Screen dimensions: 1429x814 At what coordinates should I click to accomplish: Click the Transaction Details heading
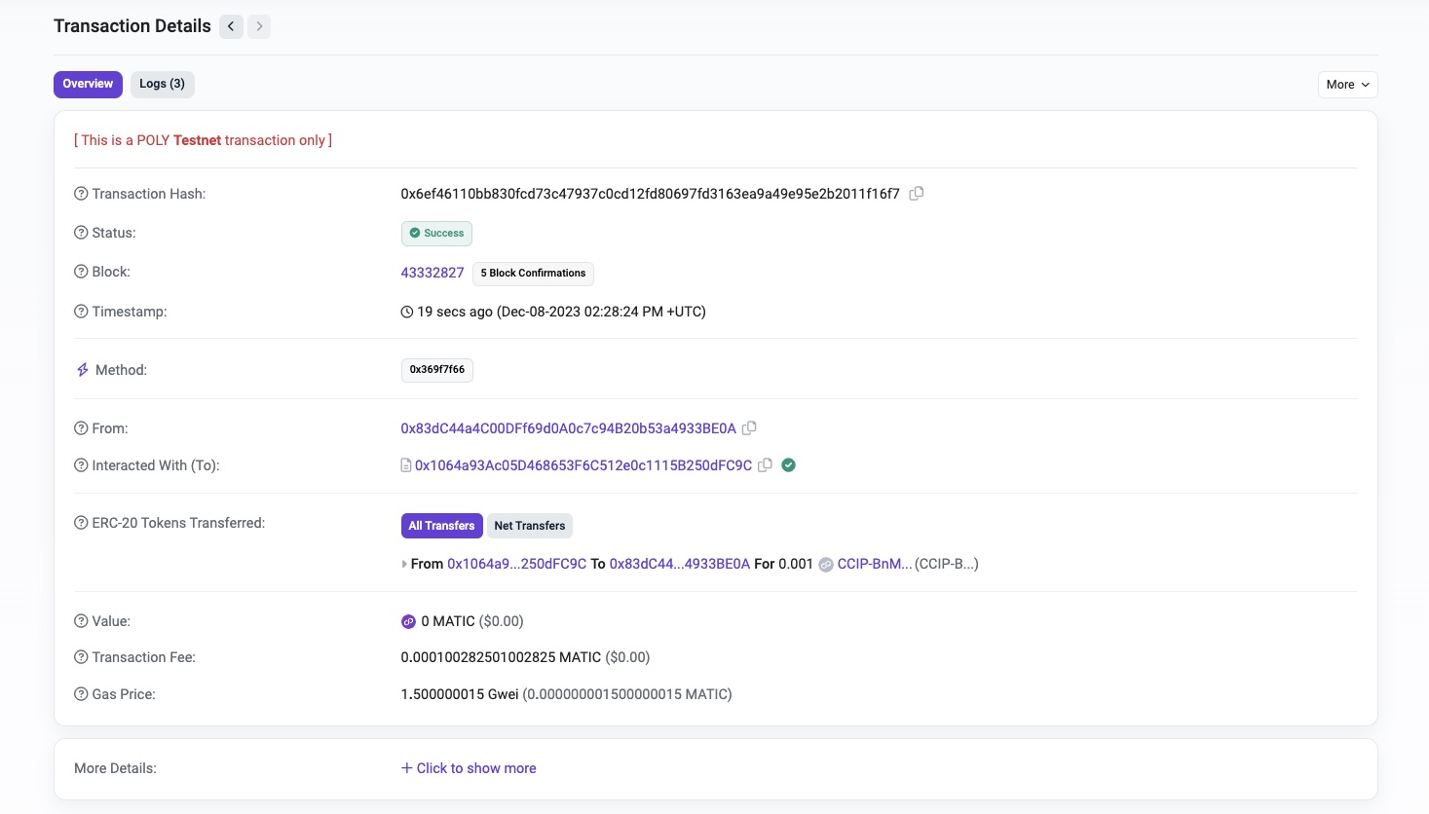point(132,26)
